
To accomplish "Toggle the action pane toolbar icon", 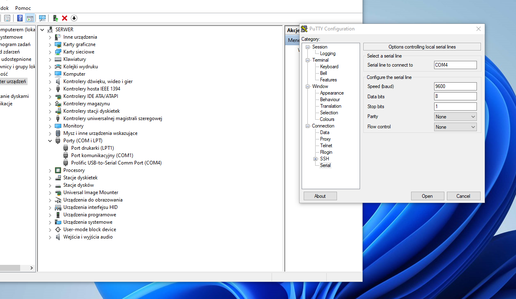I will pos(30,18).
